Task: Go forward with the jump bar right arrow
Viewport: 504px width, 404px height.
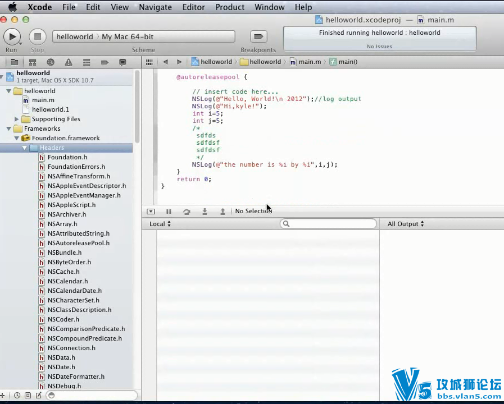Action: [179, 62]
